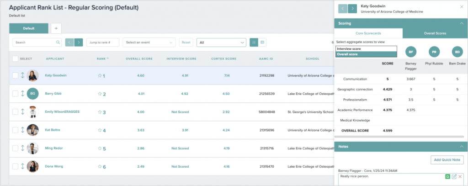
Task: Click the list view icon in toolbar
Action: click(254, 42)
